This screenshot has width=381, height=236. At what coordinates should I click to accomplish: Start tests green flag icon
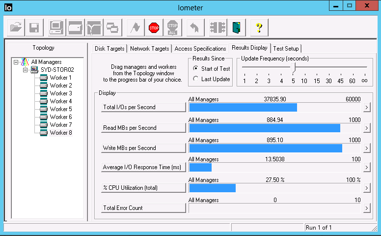tap(136, 28)
